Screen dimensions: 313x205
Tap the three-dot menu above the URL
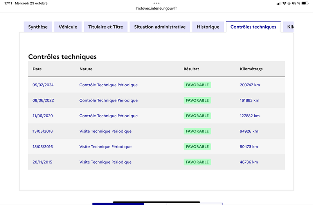[x=156, y=3]
